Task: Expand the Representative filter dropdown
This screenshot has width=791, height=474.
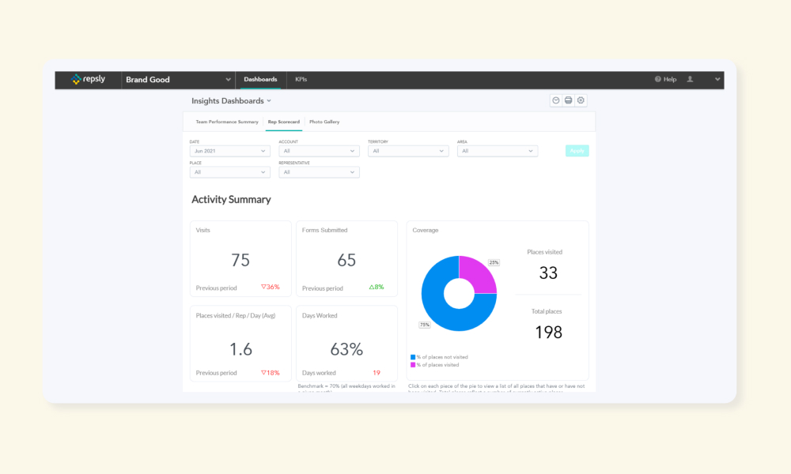Action: click(x=319, y=172)
